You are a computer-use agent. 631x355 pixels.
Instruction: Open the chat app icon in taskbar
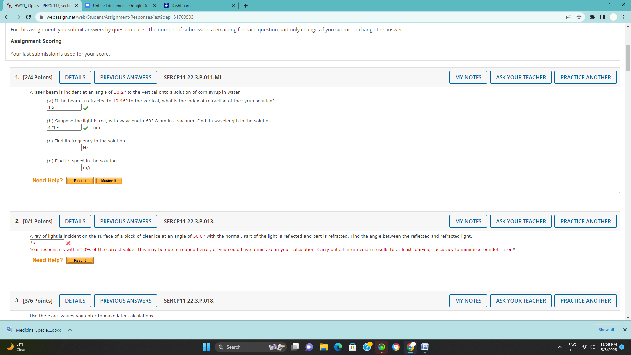click(x=309, y=347)
